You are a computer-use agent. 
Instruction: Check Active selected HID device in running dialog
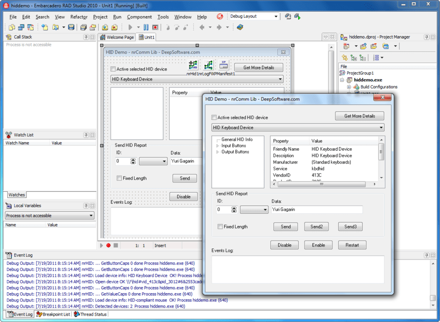tap(214, 118)
